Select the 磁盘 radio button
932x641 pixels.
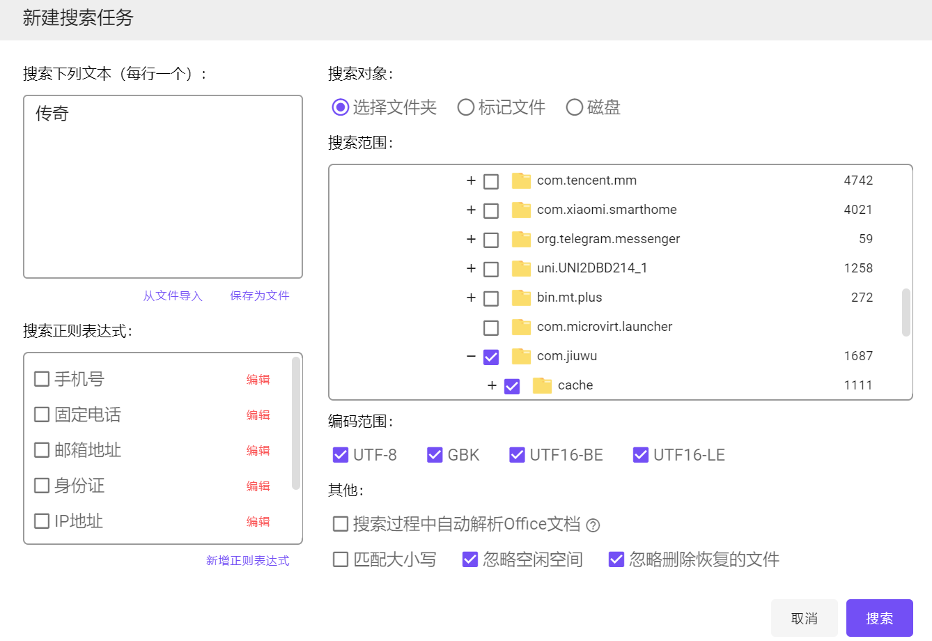(x=574, y=107)
